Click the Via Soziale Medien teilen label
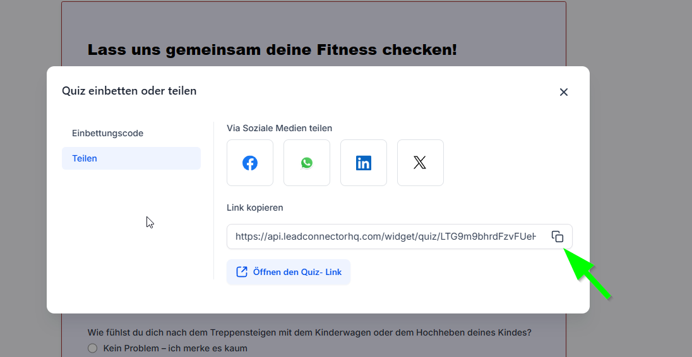This screenshot has height=357, width=692. (279, 128)
